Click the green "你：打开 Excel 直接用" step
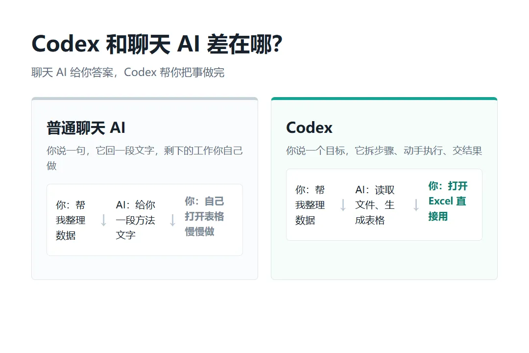This screenshot has height=353, width=529. [x=448, y=202]
